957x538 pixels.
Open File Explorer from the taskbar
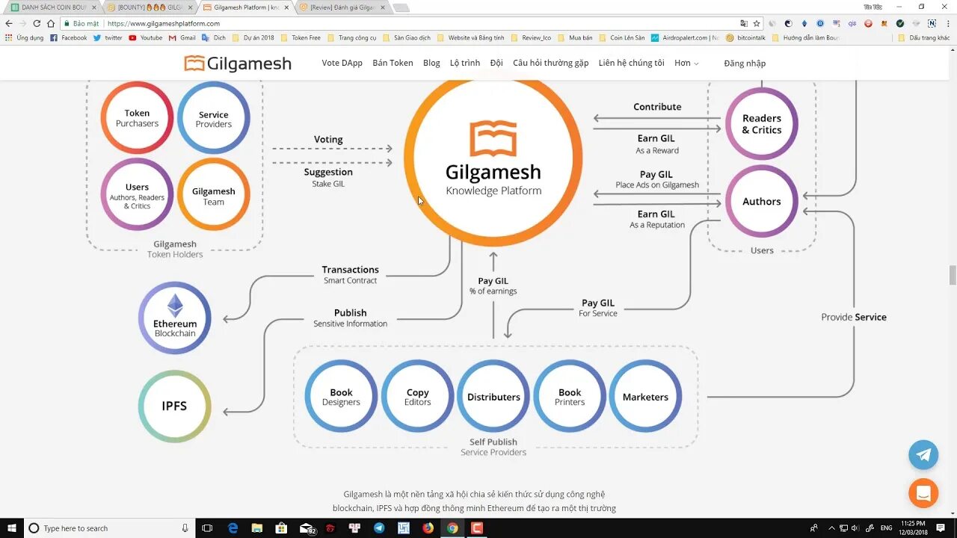point(256,528)
